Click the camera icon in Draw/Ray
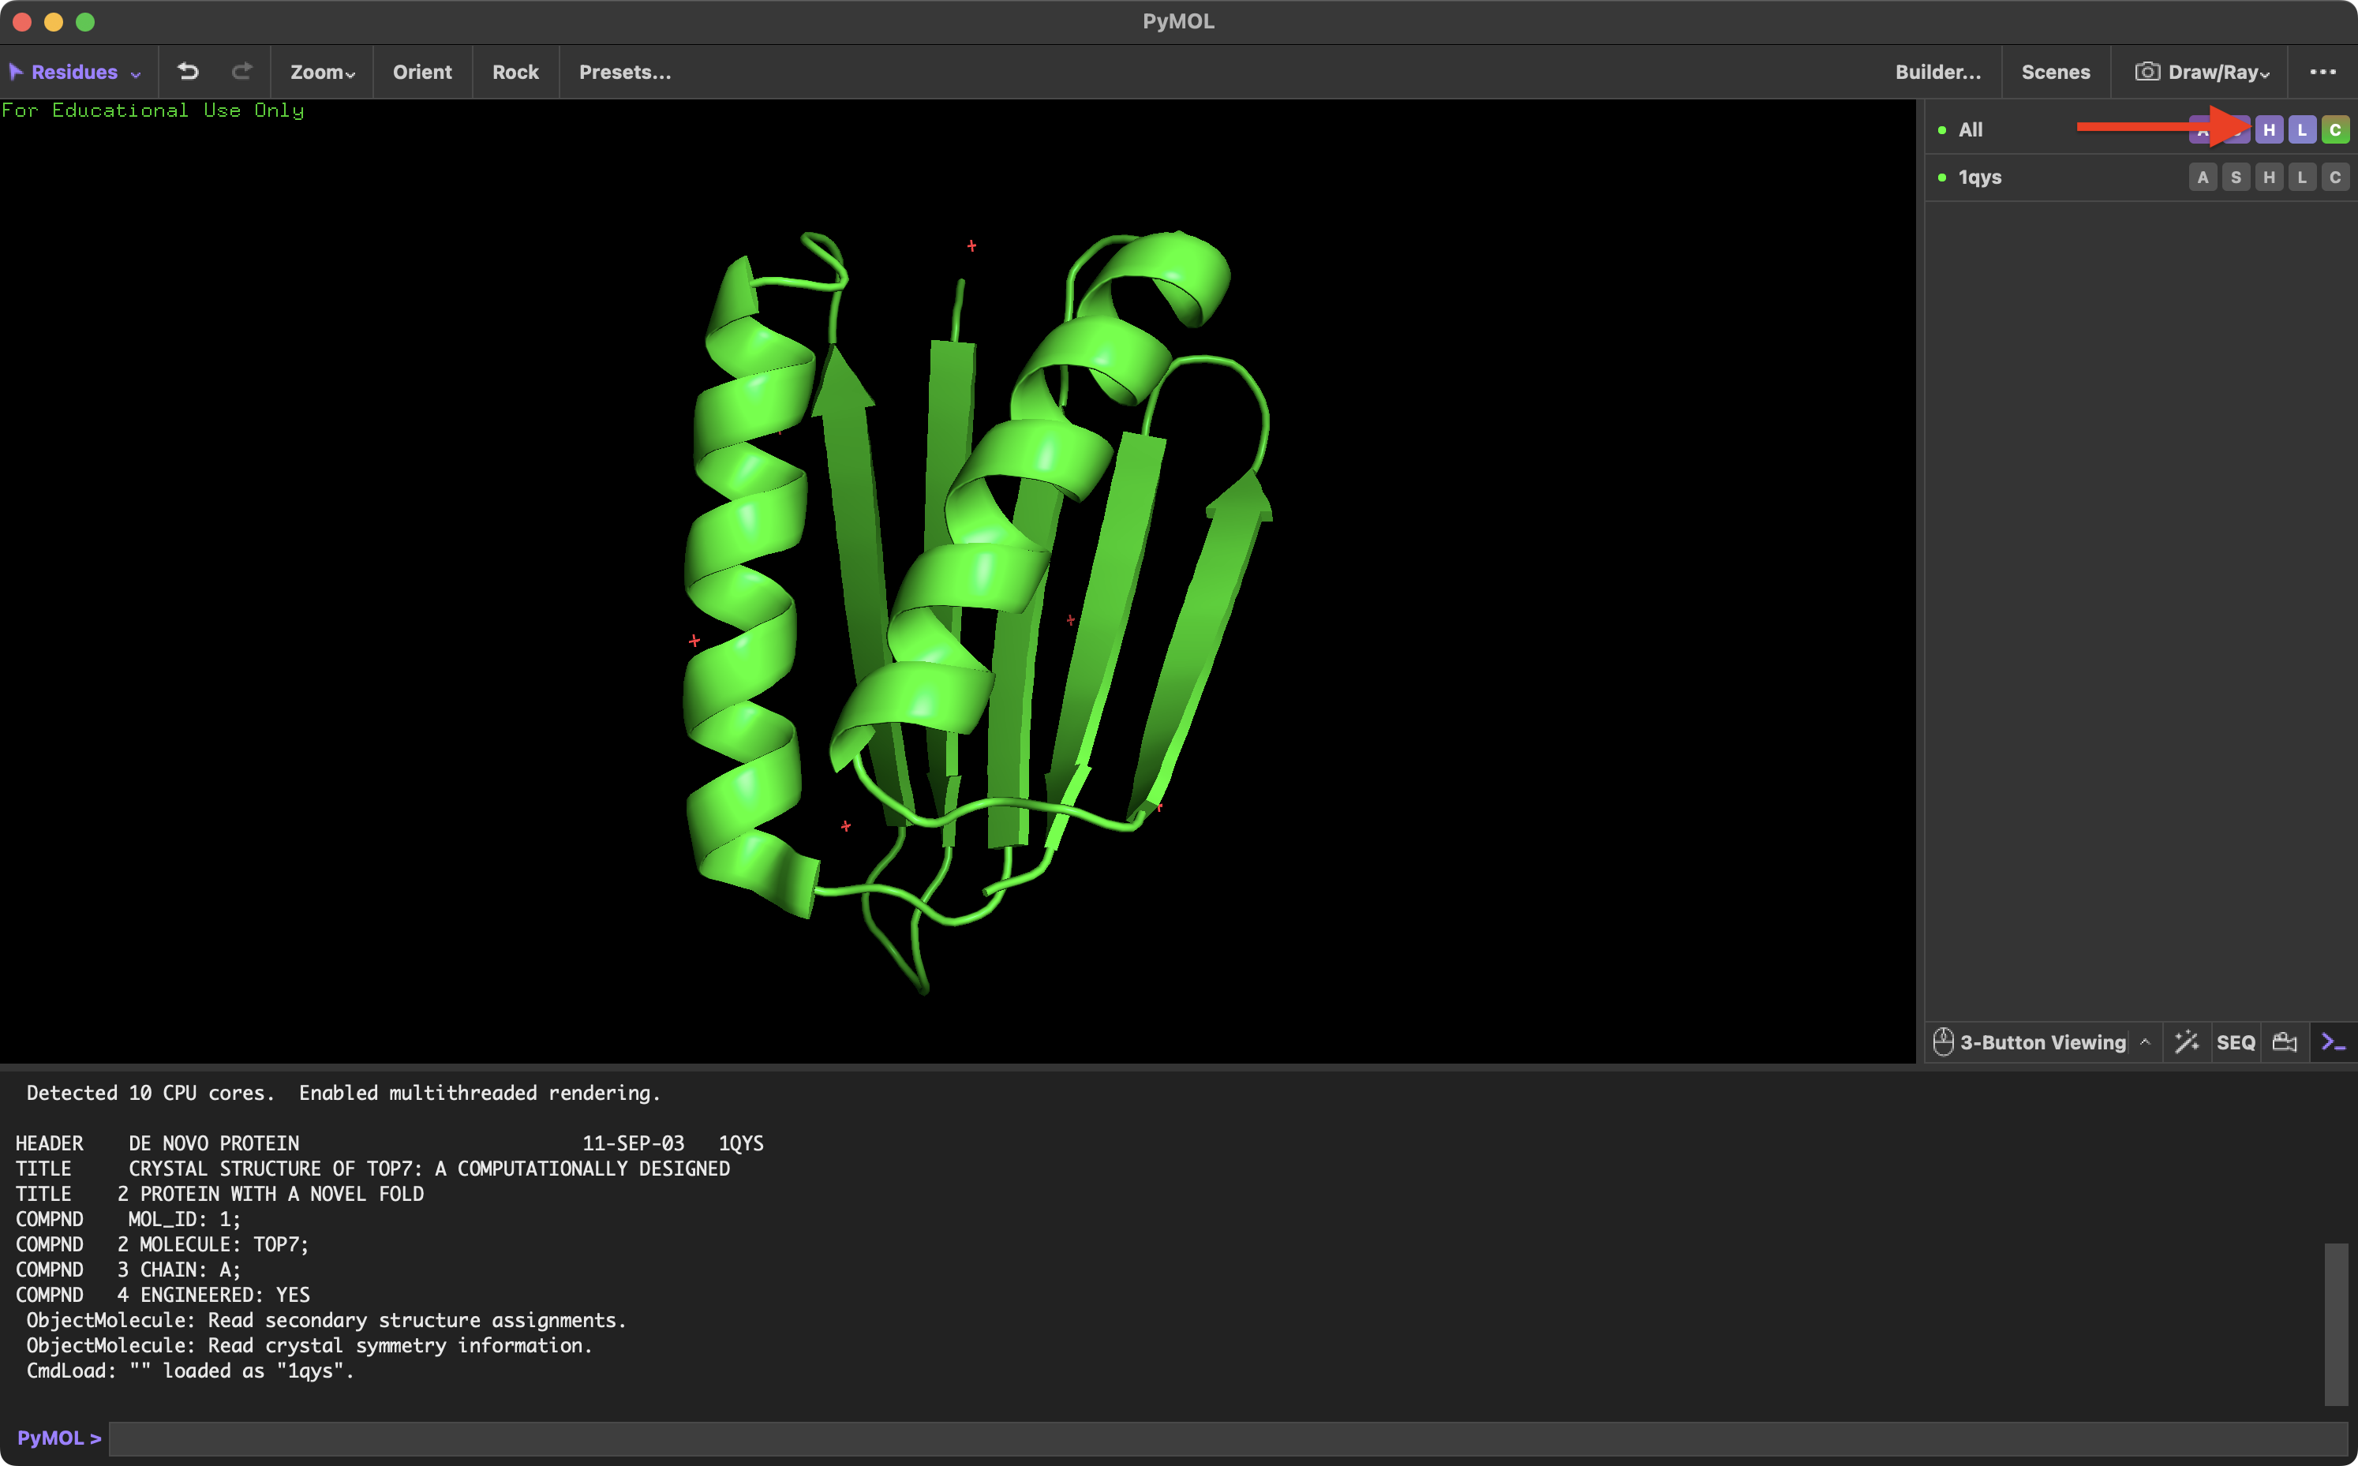 click(x=2147, y=72)
